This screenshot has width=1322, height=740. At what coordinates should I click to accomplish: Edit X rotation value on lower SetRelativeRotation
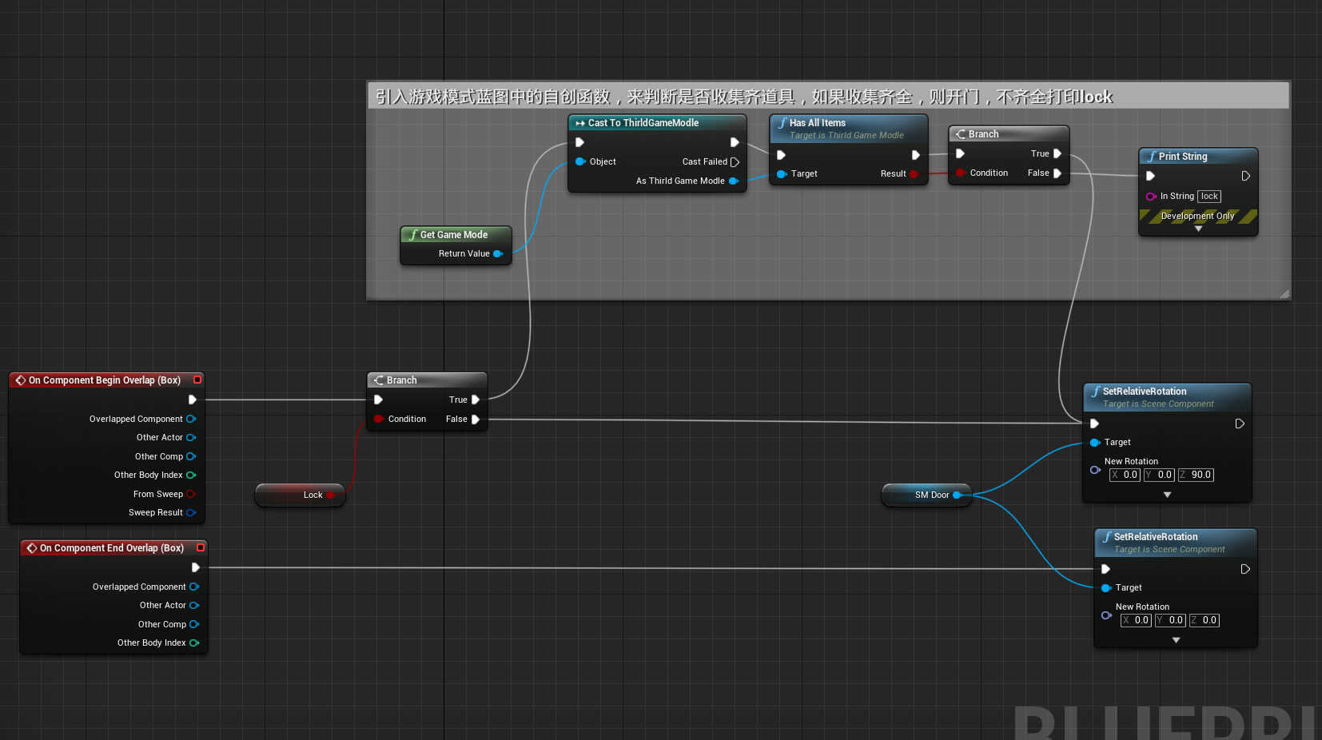click(x=1136, y=620)
